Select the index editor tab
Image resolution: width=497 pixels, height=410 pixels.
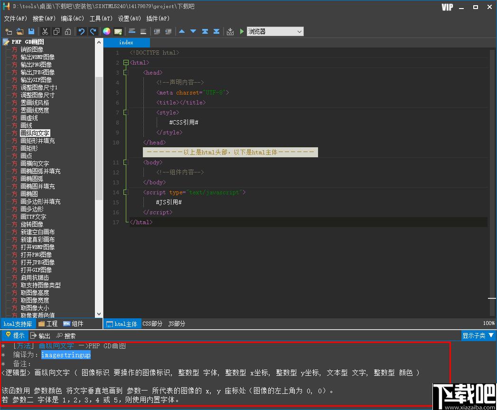pos(126,42)
